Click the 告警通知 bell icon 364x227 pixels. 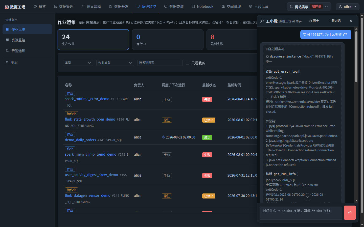click(7, 51)
